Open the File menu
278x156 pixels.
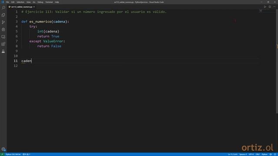7,2
